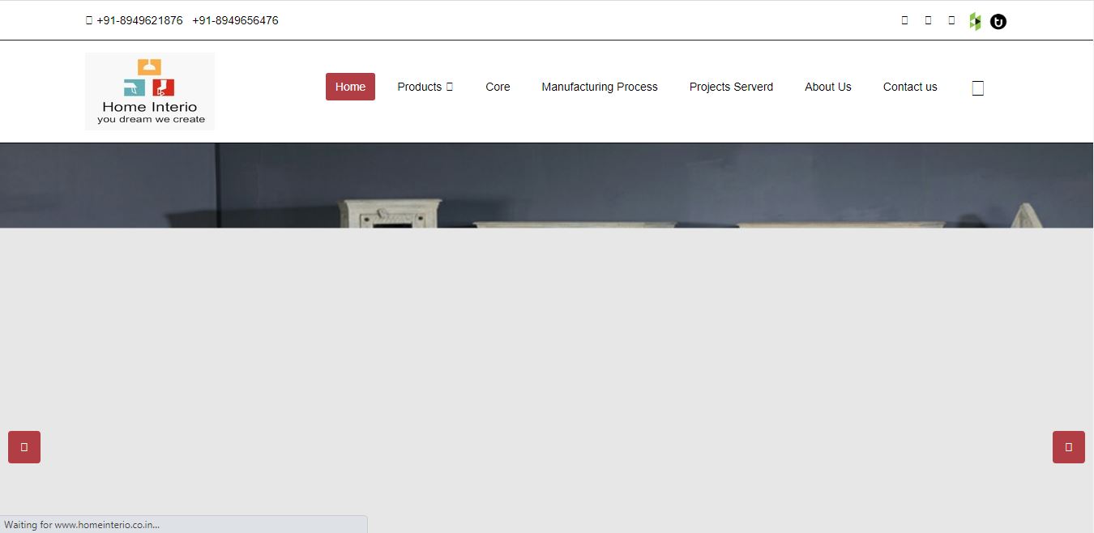Click the Home Interio logo
The height and width of the screenshot is (533, 1094).
point(150,92)
